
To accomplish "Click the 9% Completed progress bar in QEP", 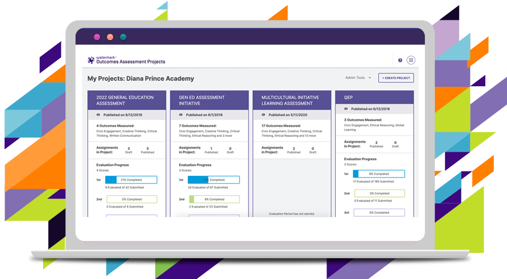I will point(379,174).
